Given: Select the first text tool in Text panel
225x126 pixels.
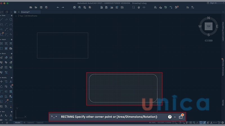Looking at the screenshot, I should [1, 116].
